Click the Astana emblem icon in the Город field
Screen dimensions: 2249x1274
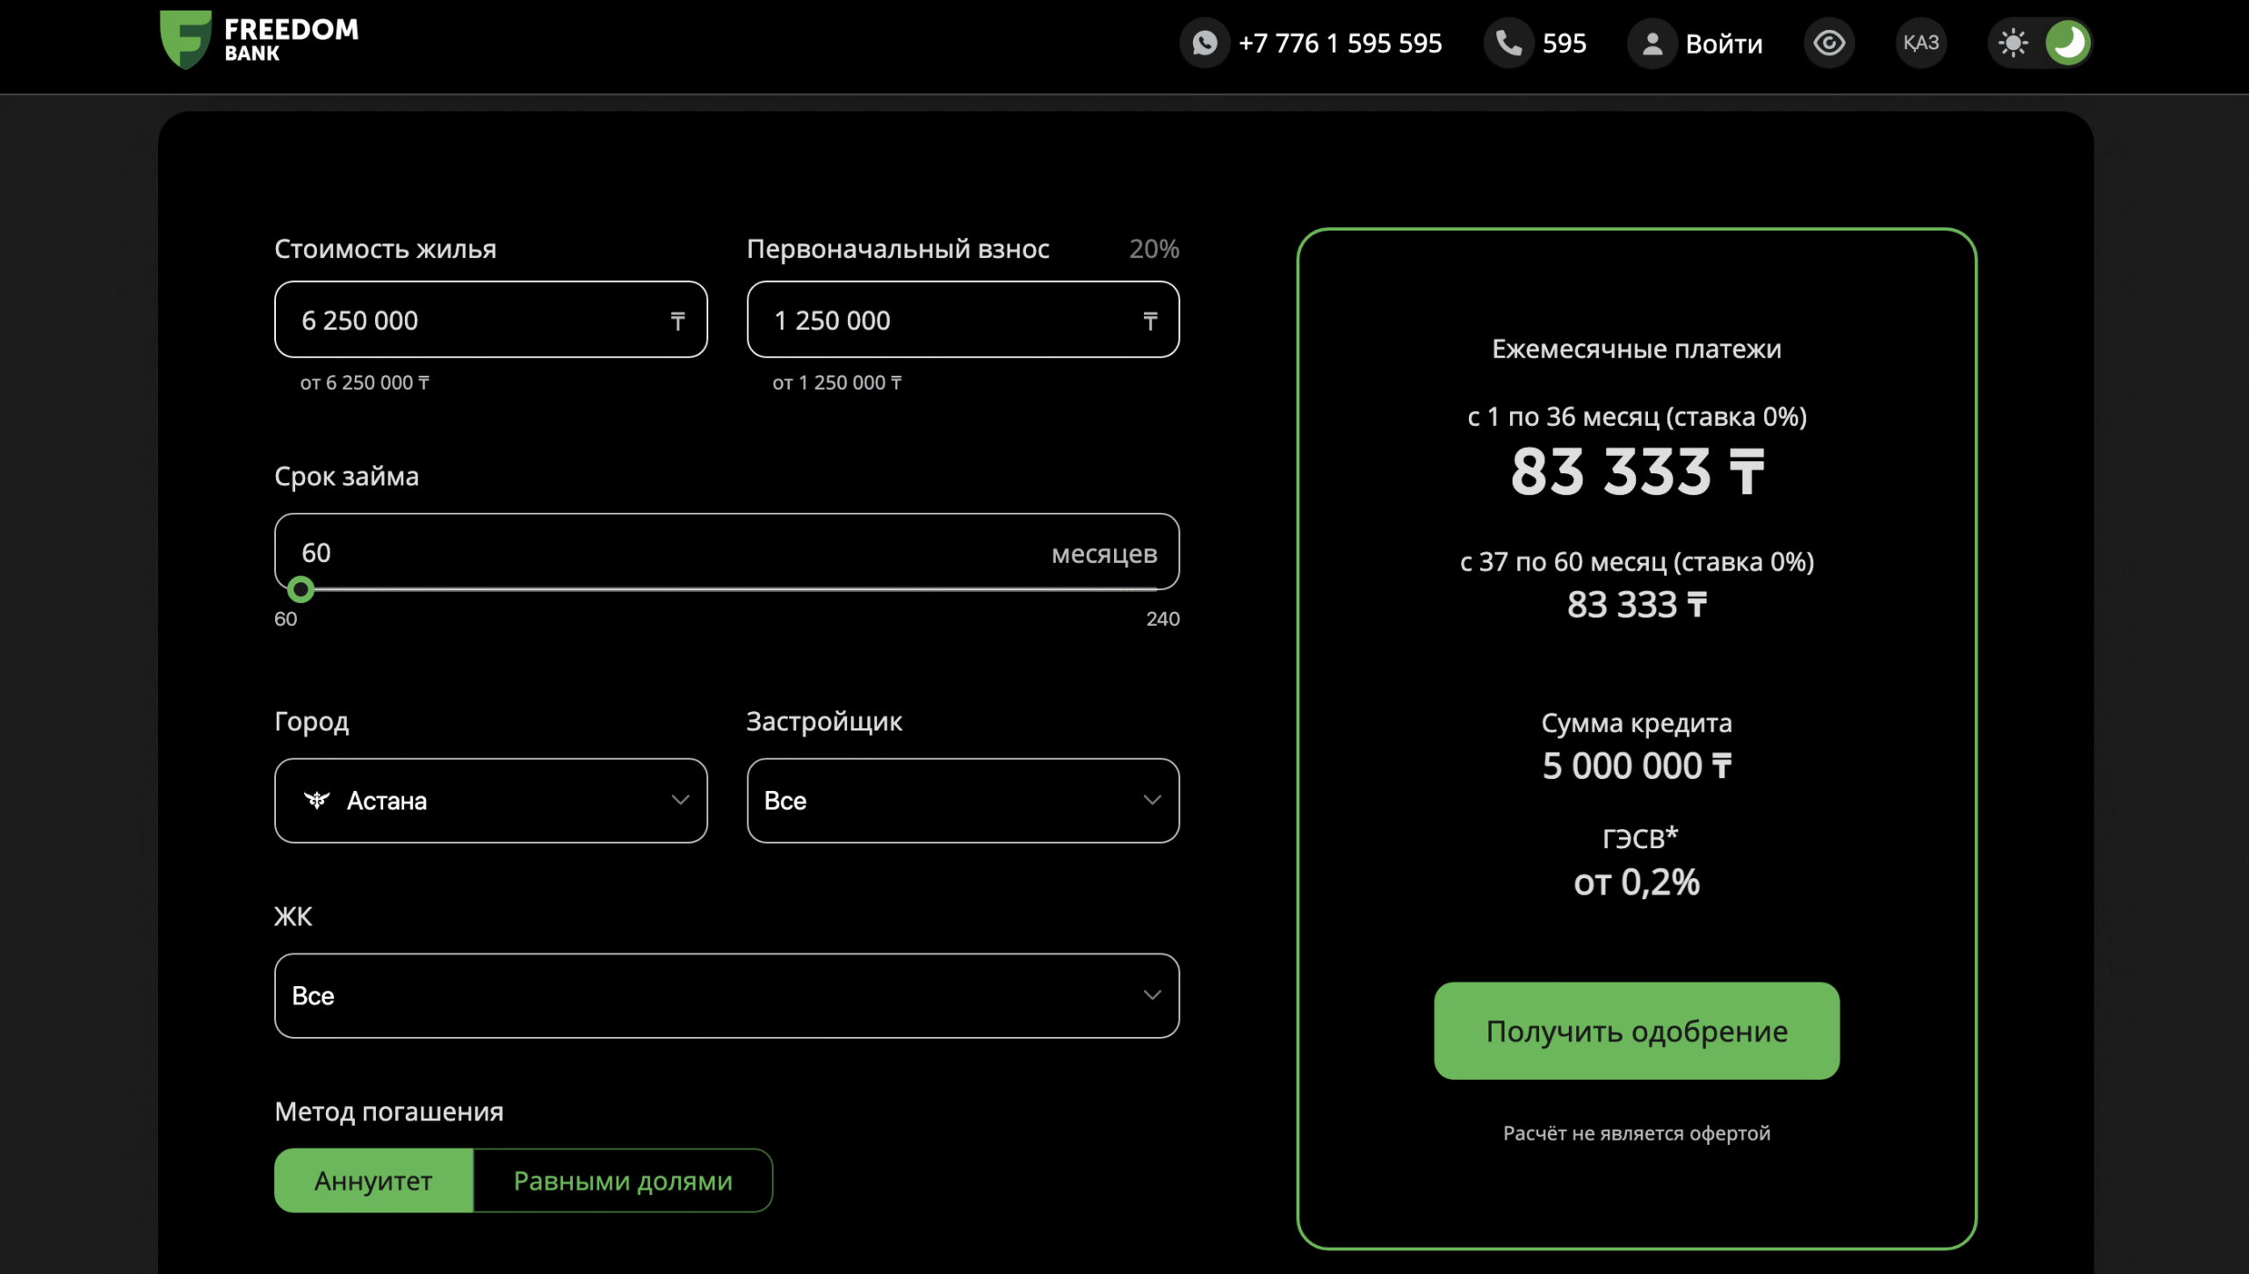[316, 800]
